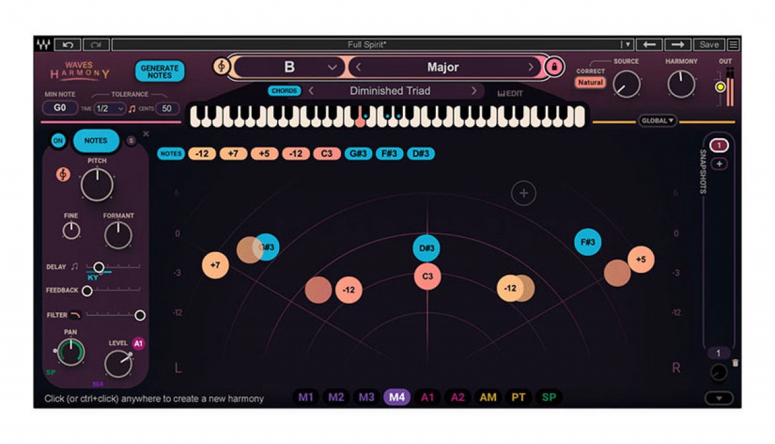Viewport: 775px width, 444px height.
Task: Select snapshot 1 in Snapshots strip
Action: point(719,145)
